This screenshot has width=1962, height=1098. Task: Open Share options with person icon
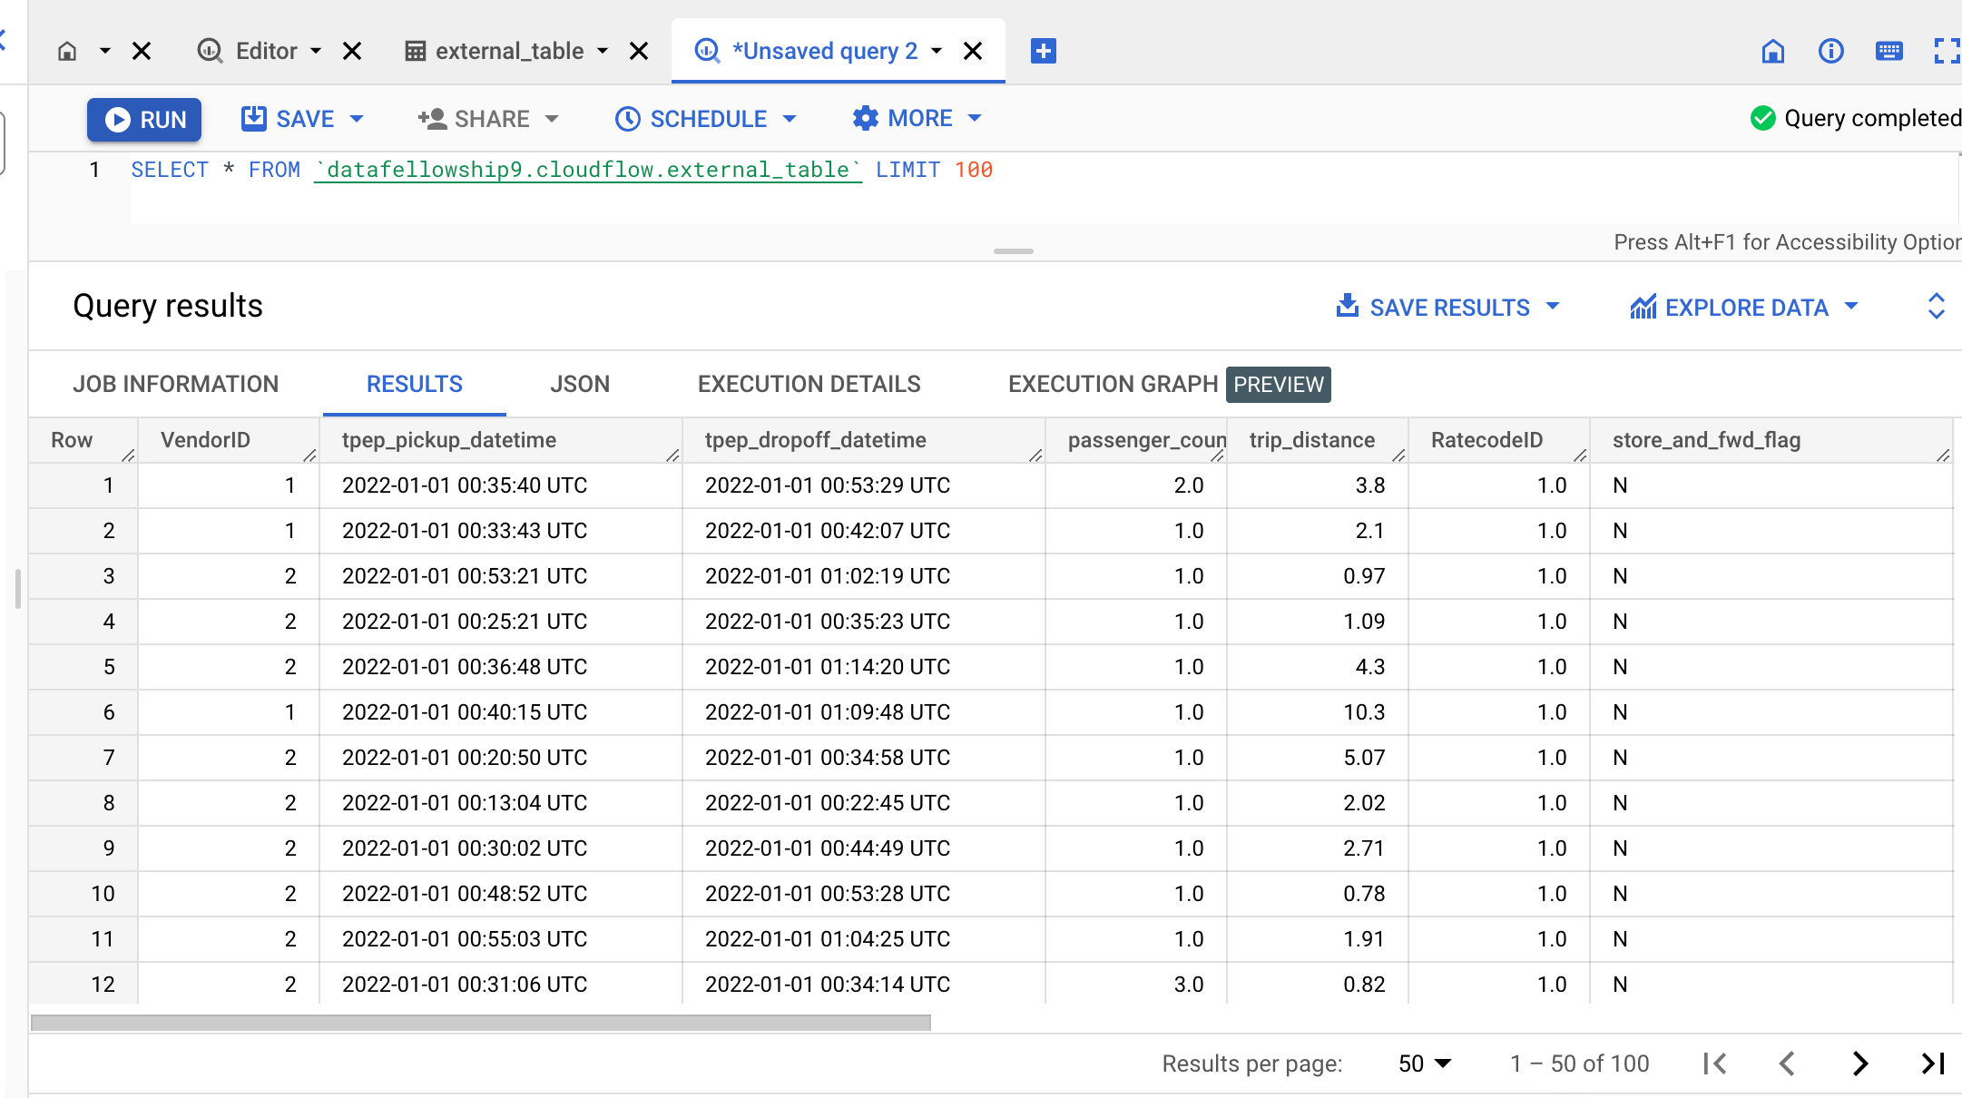(x=433, y=118)
